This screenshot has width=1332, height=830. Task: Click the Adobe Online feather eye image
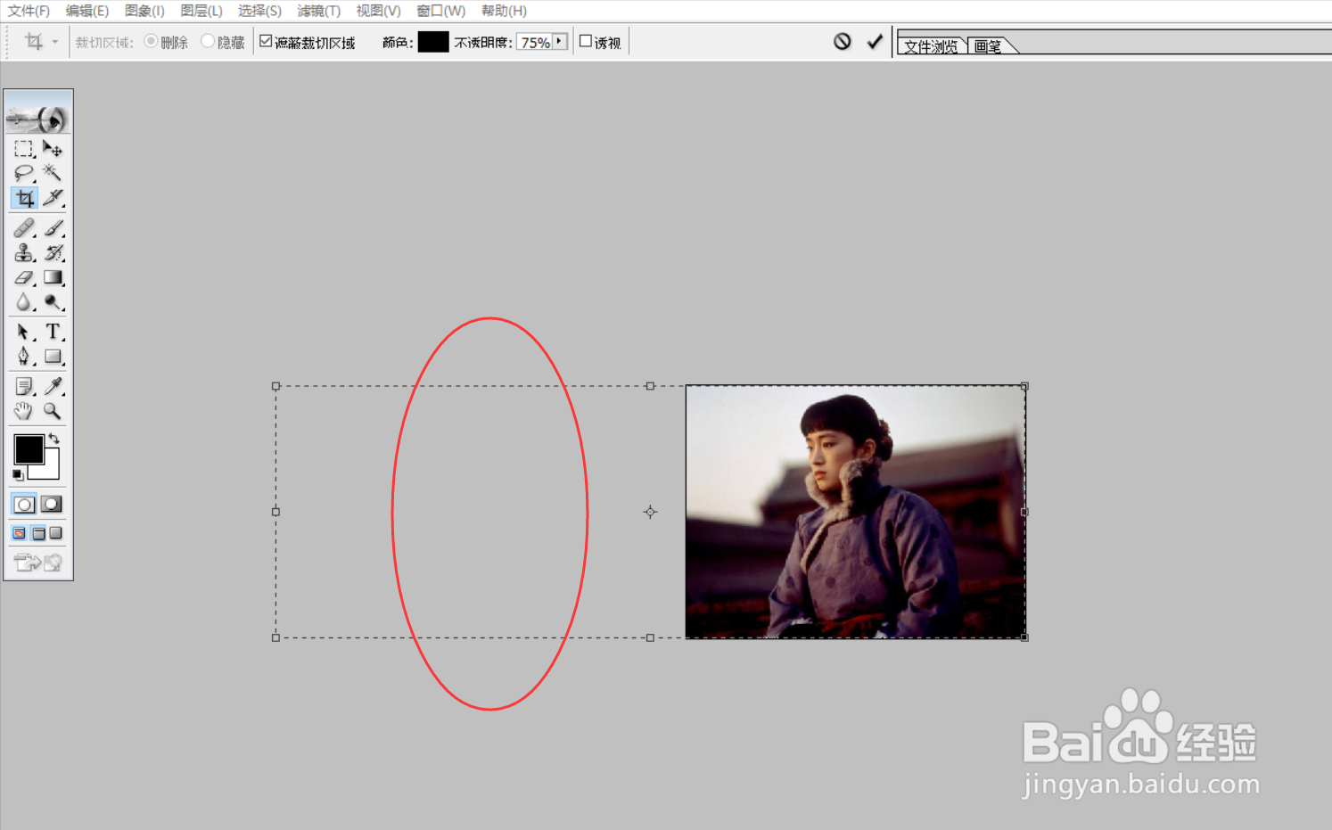[38, 113]
